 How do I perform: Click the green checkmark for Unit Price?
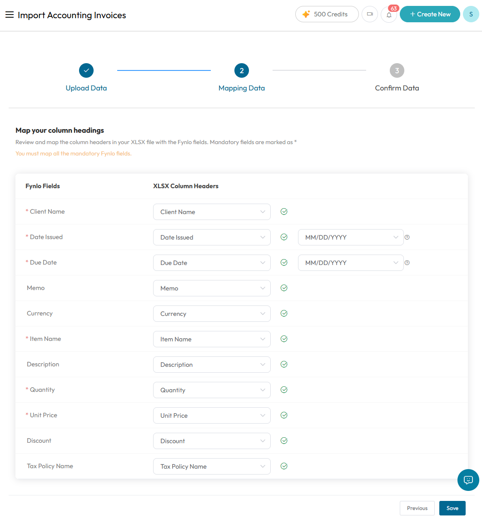[x=284, y=415]
